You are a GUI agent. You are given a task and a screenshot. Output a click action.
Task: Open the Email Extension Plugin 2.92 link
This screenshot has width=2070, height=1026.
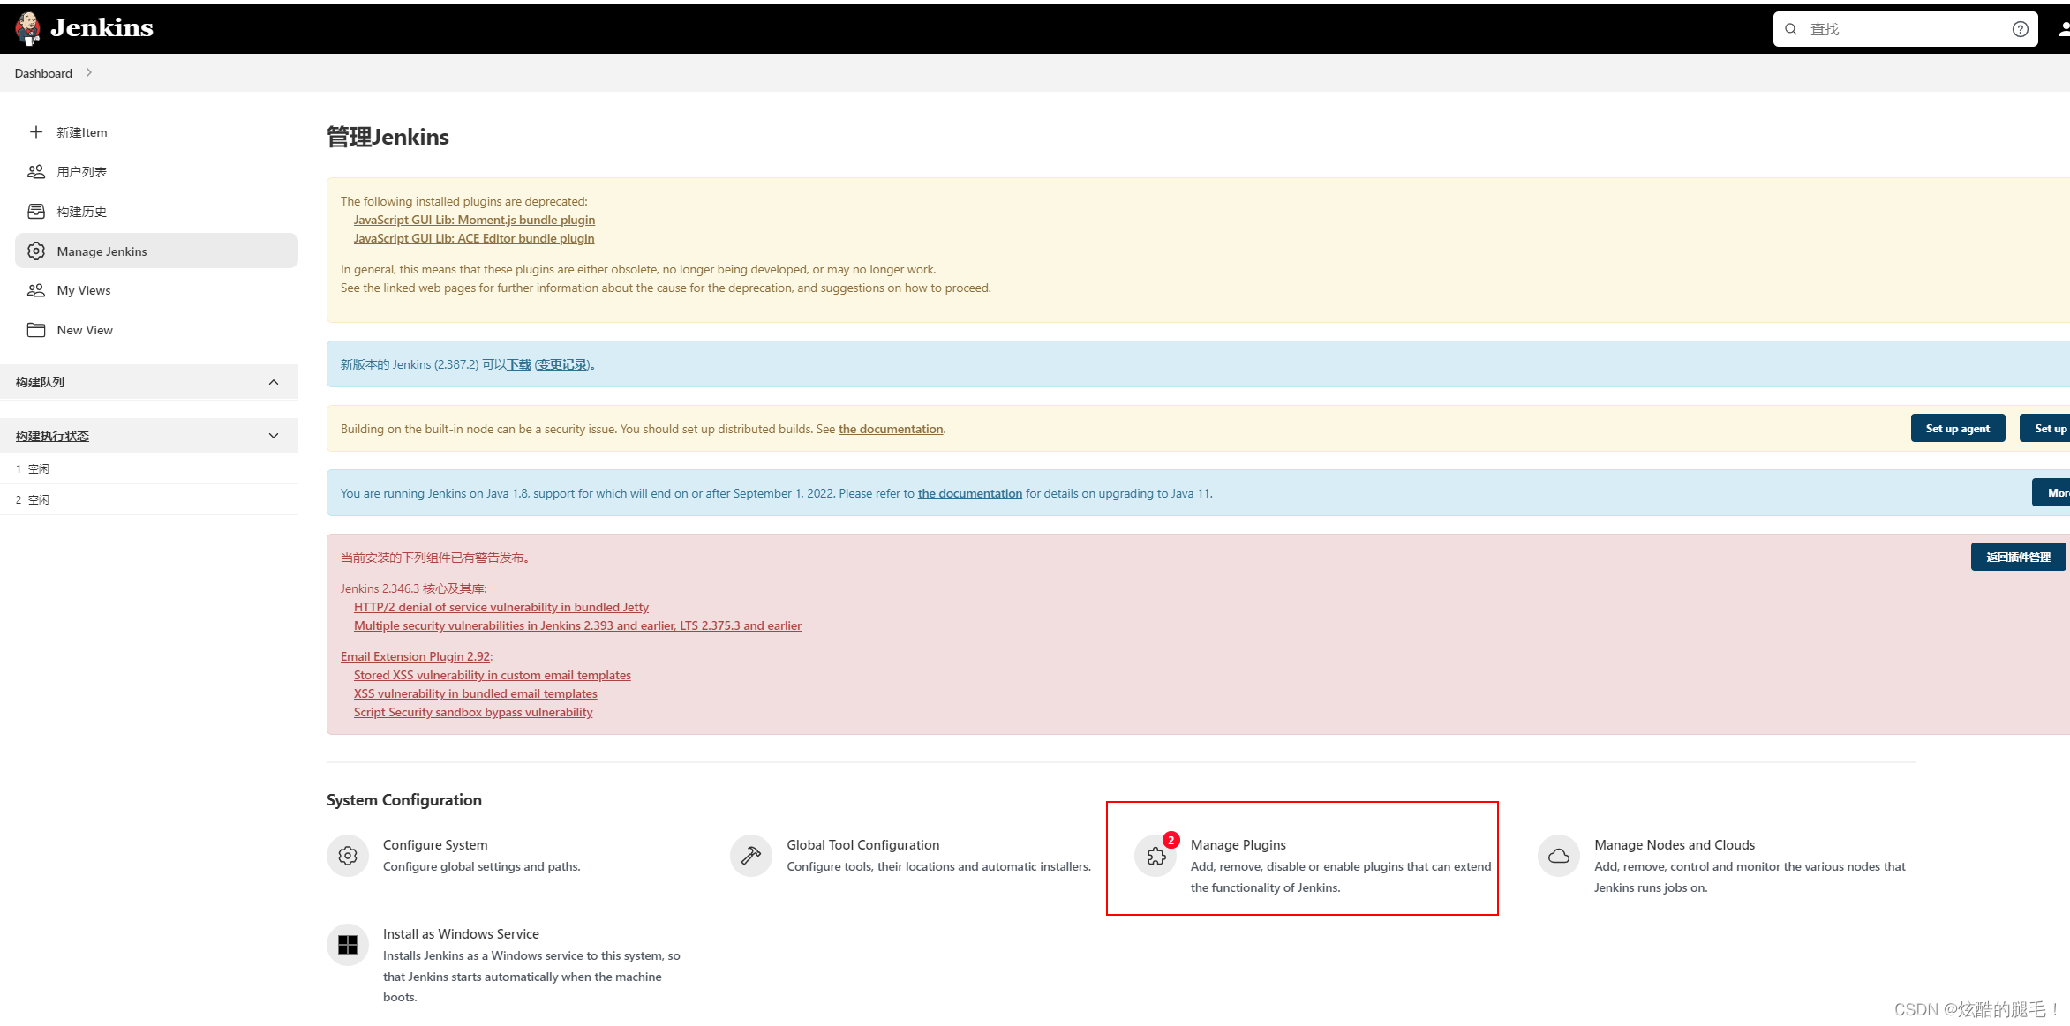[415, 656]
